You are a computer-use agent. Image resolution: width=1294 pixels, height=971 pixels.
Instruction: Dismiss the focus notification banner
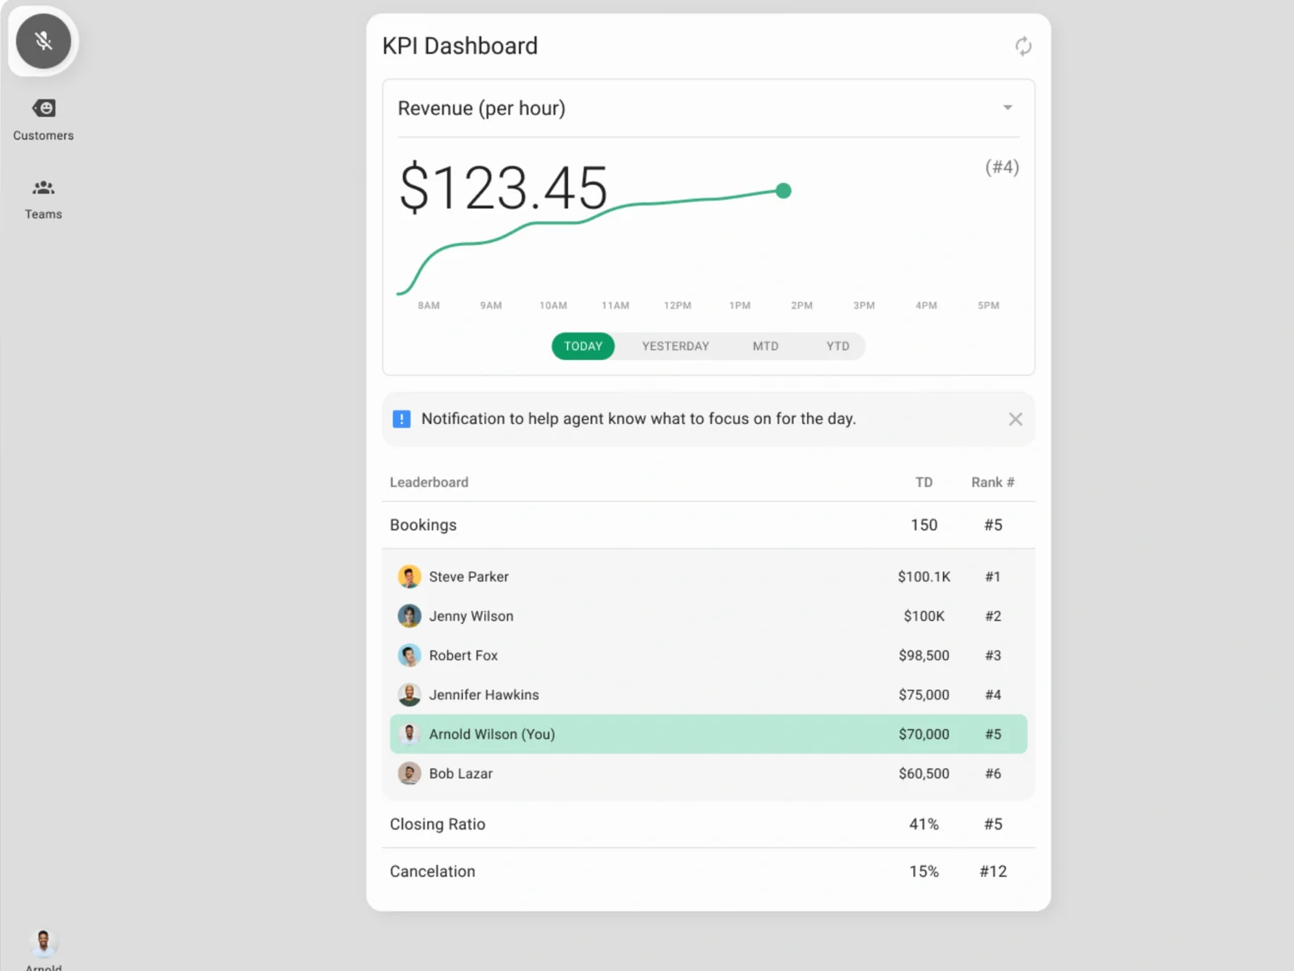point(1016,419)
